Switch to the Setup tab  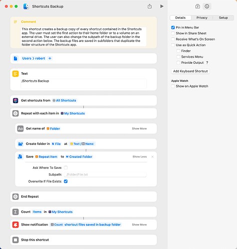pyautogui.click(x=223, y=18)
